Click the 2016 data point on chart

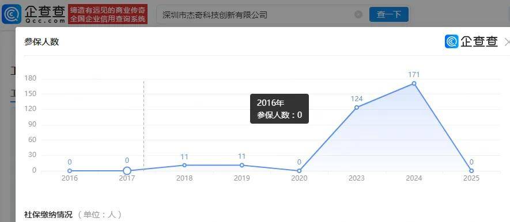click(x=70, y=171)
